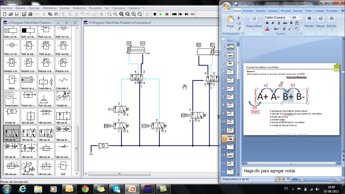Open the Didáctica menu

[79, 8]
